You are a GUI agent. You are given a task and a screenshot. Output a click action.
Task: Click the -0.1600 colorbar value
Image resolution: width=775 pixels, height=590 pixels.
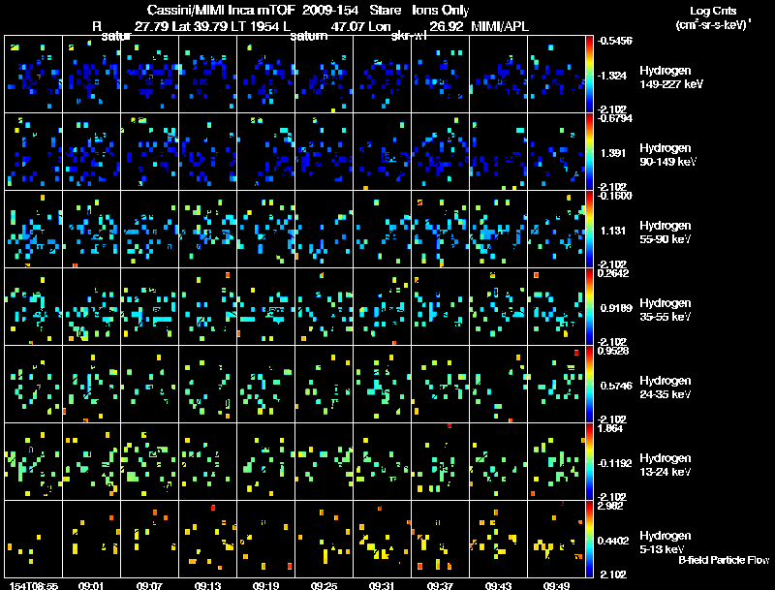point(614,196)
